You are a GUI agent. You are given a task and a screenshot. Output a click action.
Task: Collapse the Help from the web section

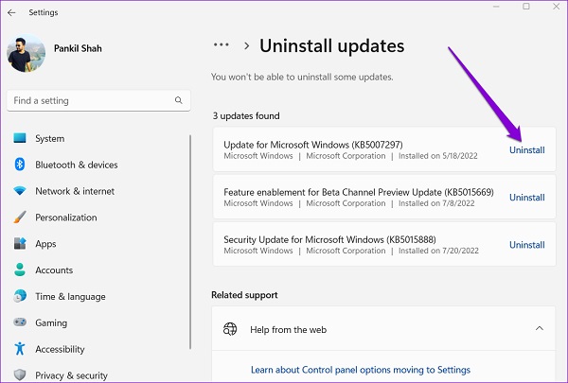tap(540, 328)
